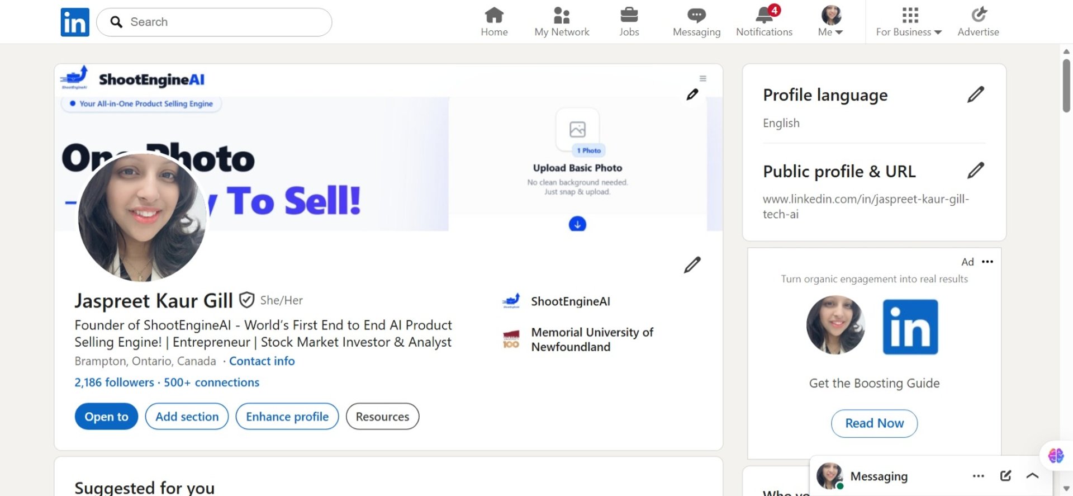Click the Open to button
Viewport: 1073px width, 496px height.
(106, 417)
